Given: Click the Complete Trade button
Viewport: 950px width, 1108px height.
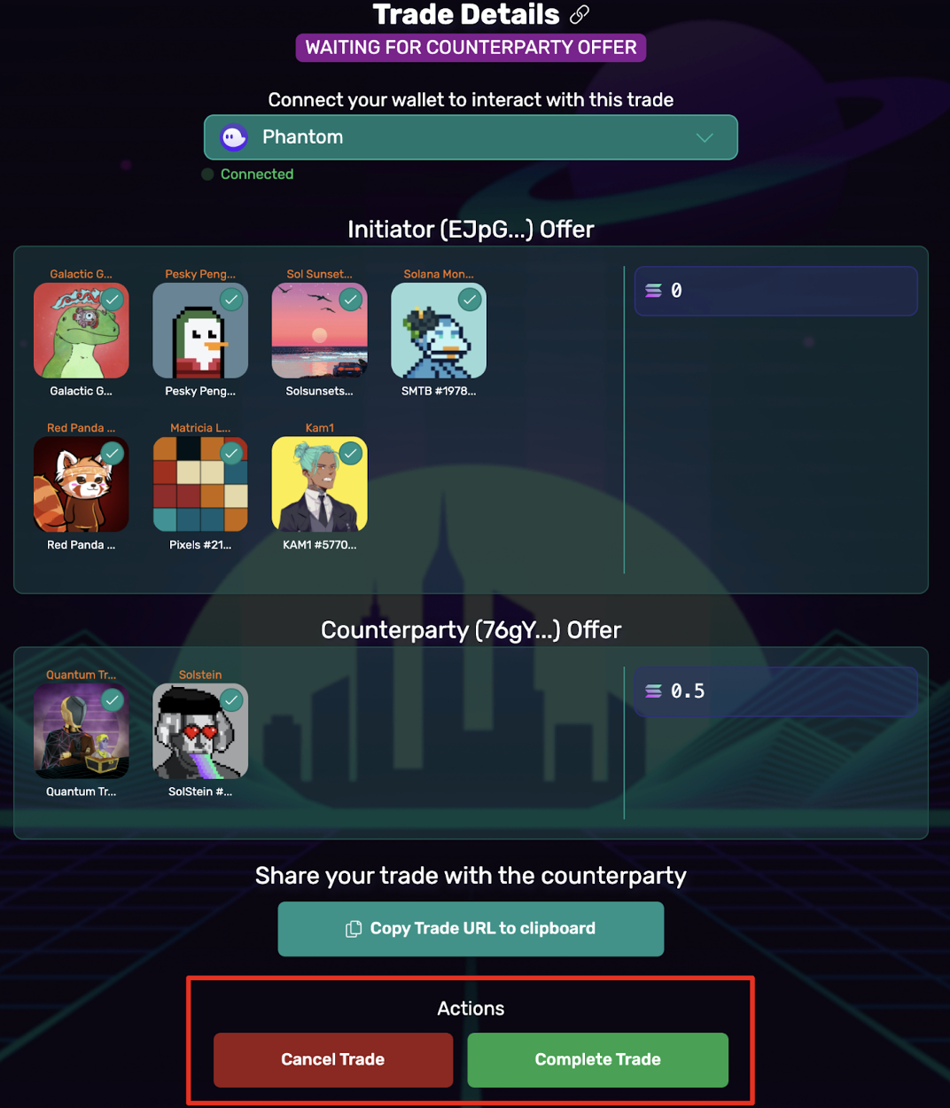Looking at the screenshot, I should click(598, 1060).
